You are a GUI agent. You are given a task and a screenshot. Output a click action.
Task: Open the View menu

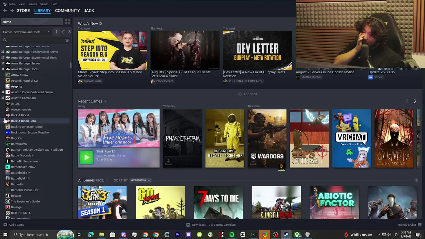click(22, 4)
